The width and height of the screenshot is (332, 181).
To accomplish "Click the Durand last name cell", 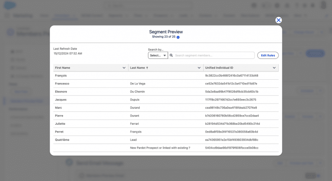I will (135, 108).
